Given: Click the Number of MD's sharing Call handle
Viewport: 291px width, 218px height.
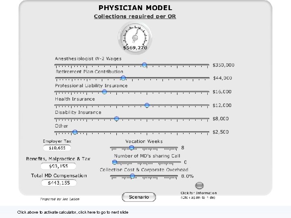Looking at the screenshot, I should coord(114,162).
